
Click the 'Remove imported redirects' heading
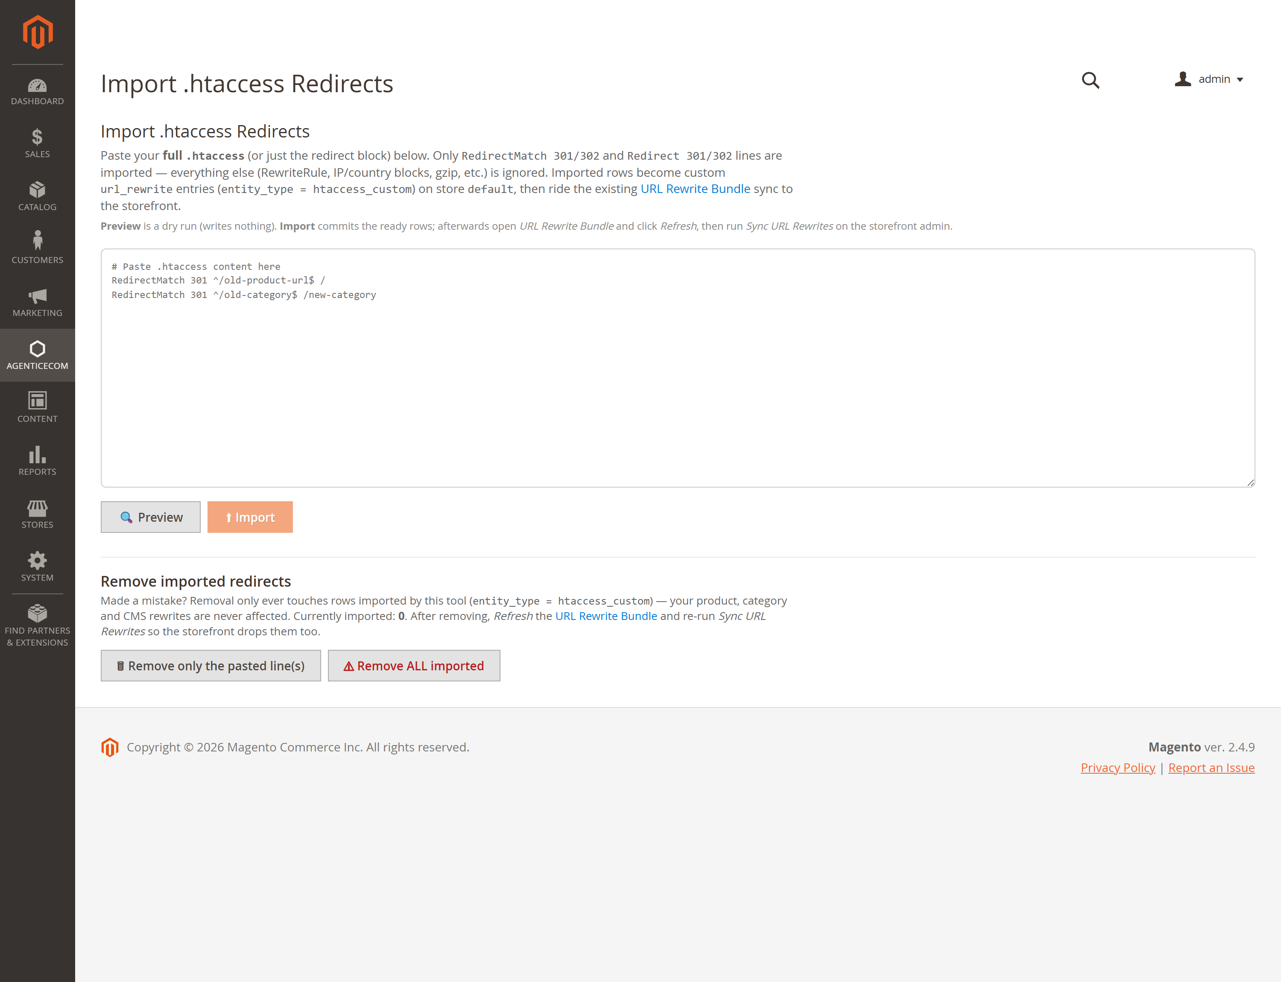click(x=196, y=581)
